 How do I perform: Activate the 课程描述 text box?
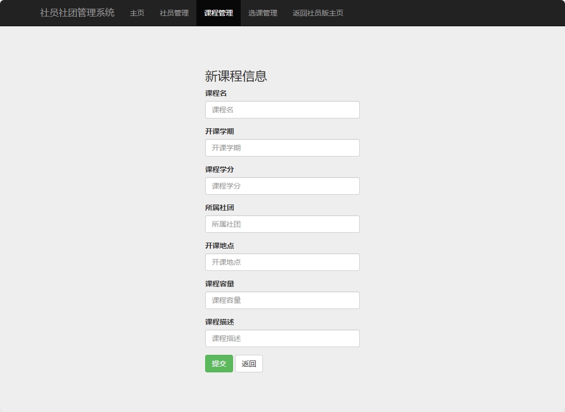click(x=282, y=338)
